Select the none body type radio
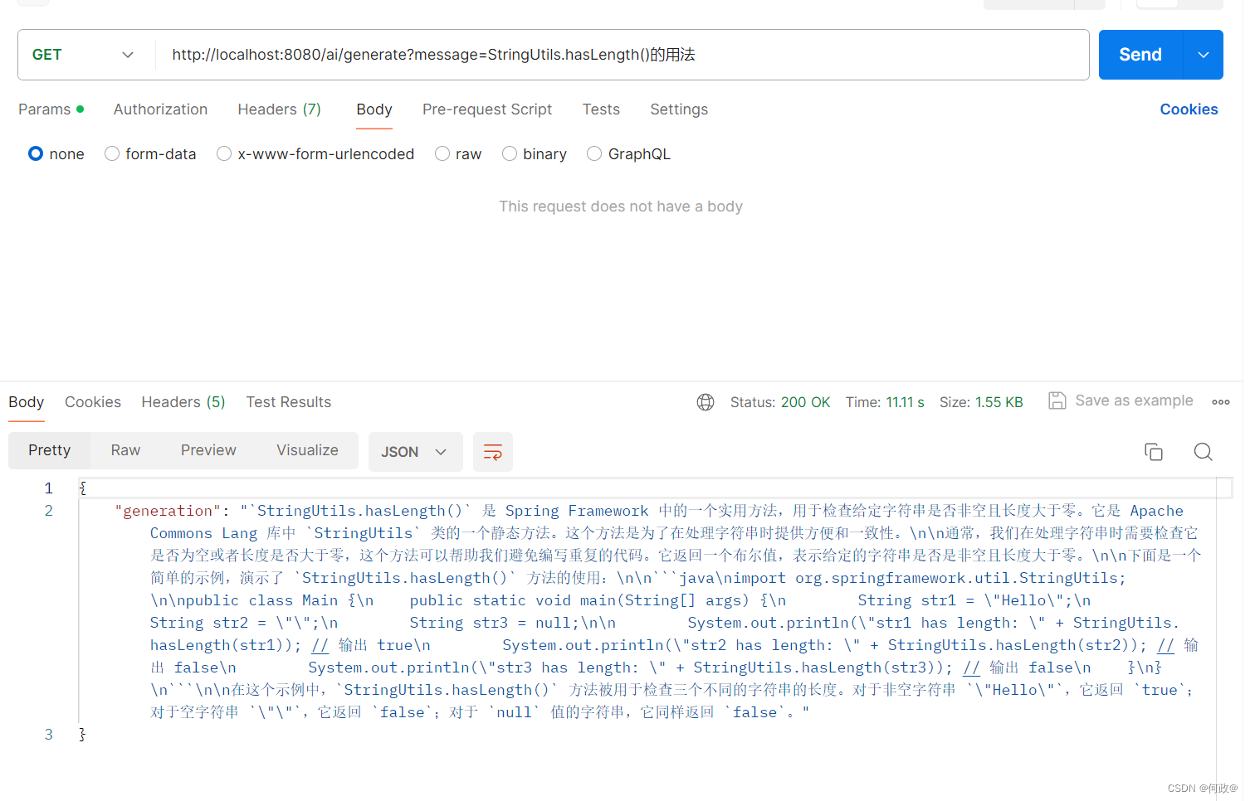 (36, 153)
